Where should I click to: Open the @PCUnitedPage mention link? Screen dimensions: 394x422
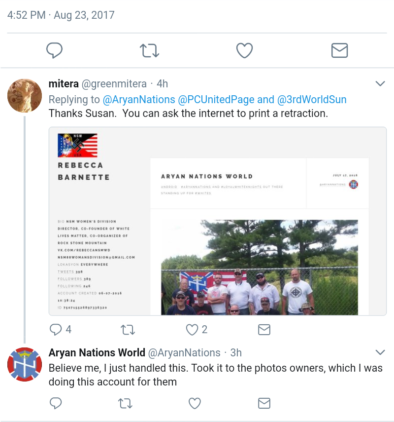coord(216,99)
